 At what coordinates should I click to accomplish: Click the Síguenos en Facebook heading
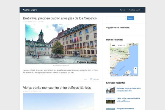click(x=118, y=28)
